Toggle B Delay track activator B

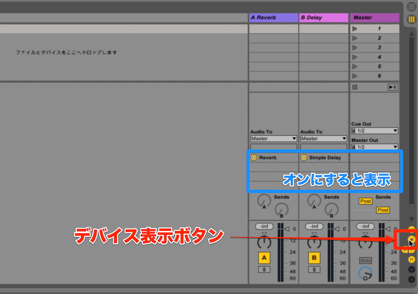[314, 258]
